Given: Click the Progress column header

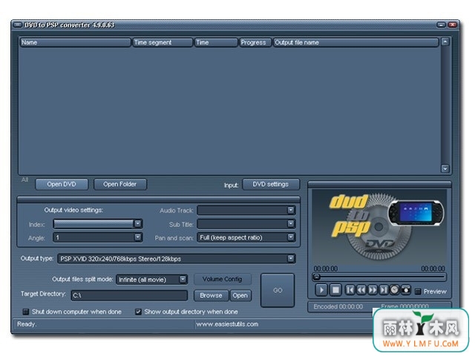Looking at the screenshot, I should pyautogui.click(x=255, y=42).
